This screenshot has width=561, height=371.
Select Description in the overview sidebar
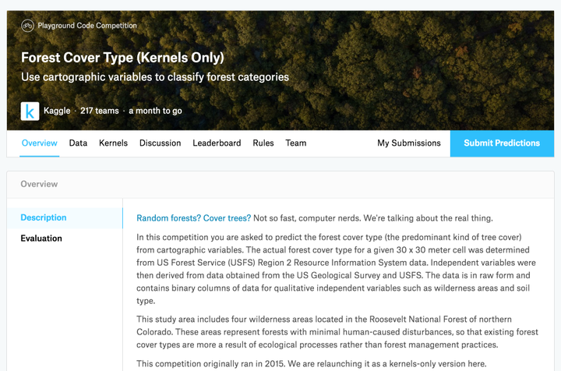[44, 218]
